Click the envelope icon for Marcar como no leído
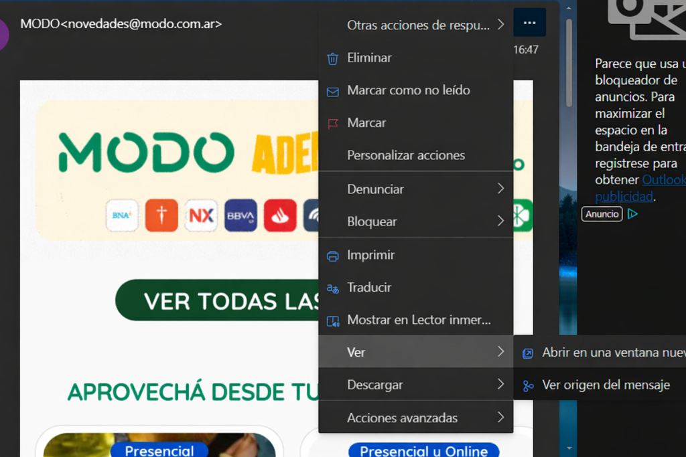 332,91
